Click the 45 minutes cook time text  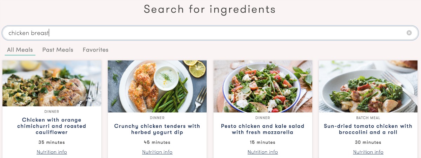[x=157, y=143]
